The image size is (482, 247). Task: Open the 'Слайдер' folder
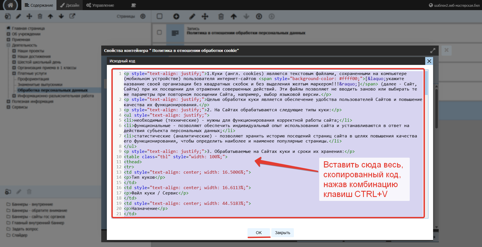click(19, 235)
